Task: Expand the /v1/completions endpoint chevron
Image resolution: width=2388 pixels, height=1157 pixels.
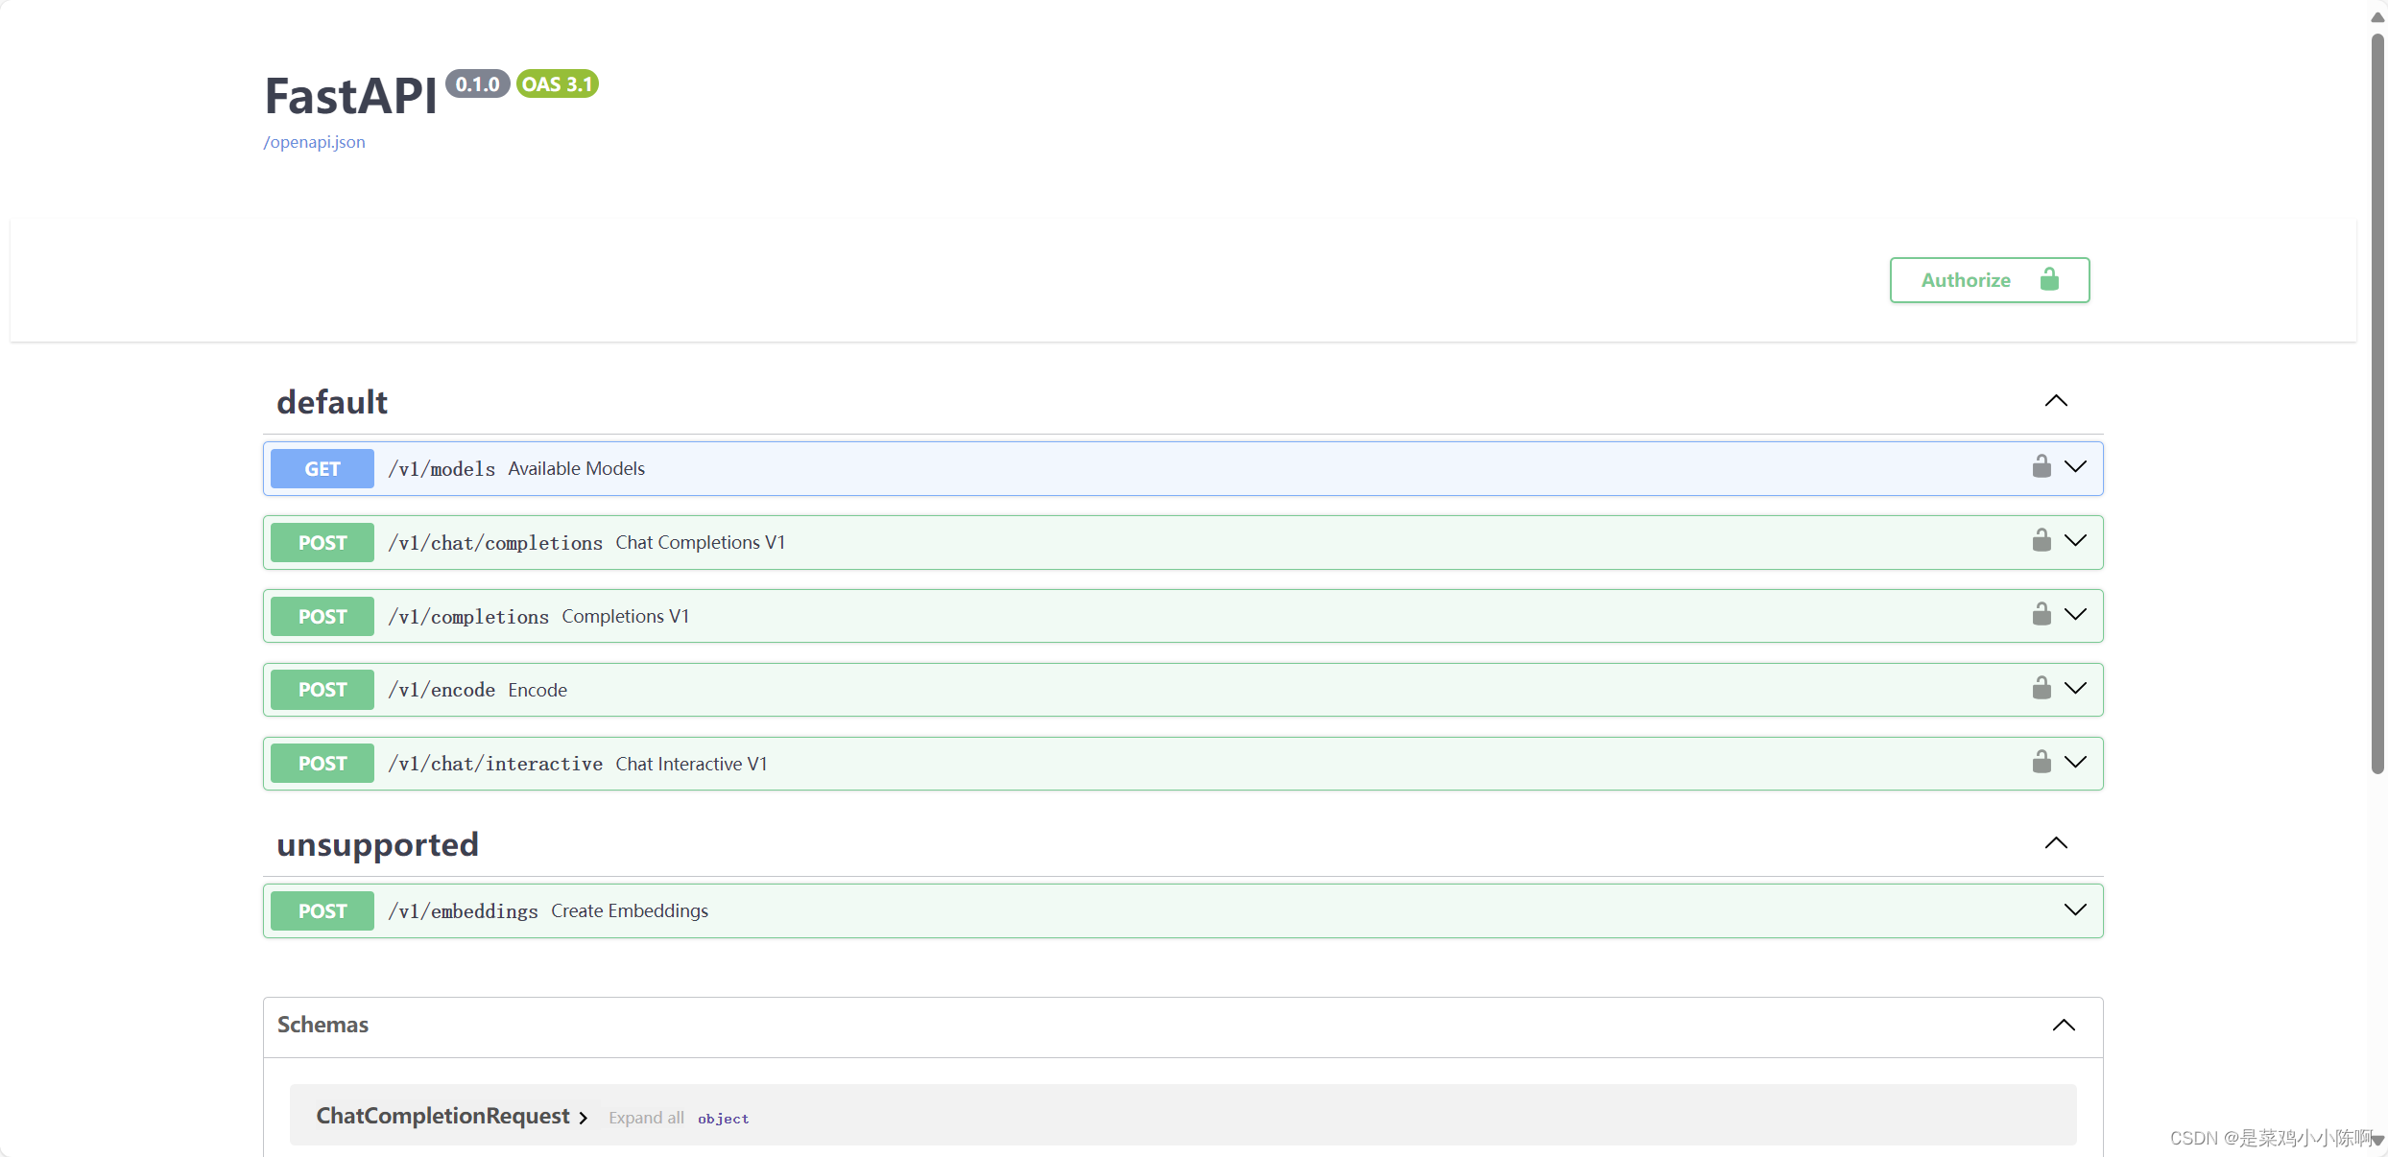Action: pyautogui.click(x=2075, y=615)
